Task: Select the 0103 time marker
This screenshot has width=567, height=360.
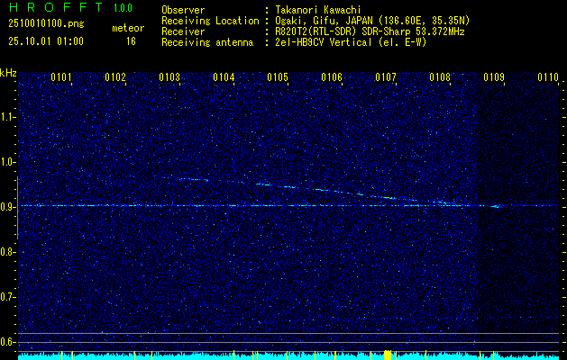Action: click(169, 78)
